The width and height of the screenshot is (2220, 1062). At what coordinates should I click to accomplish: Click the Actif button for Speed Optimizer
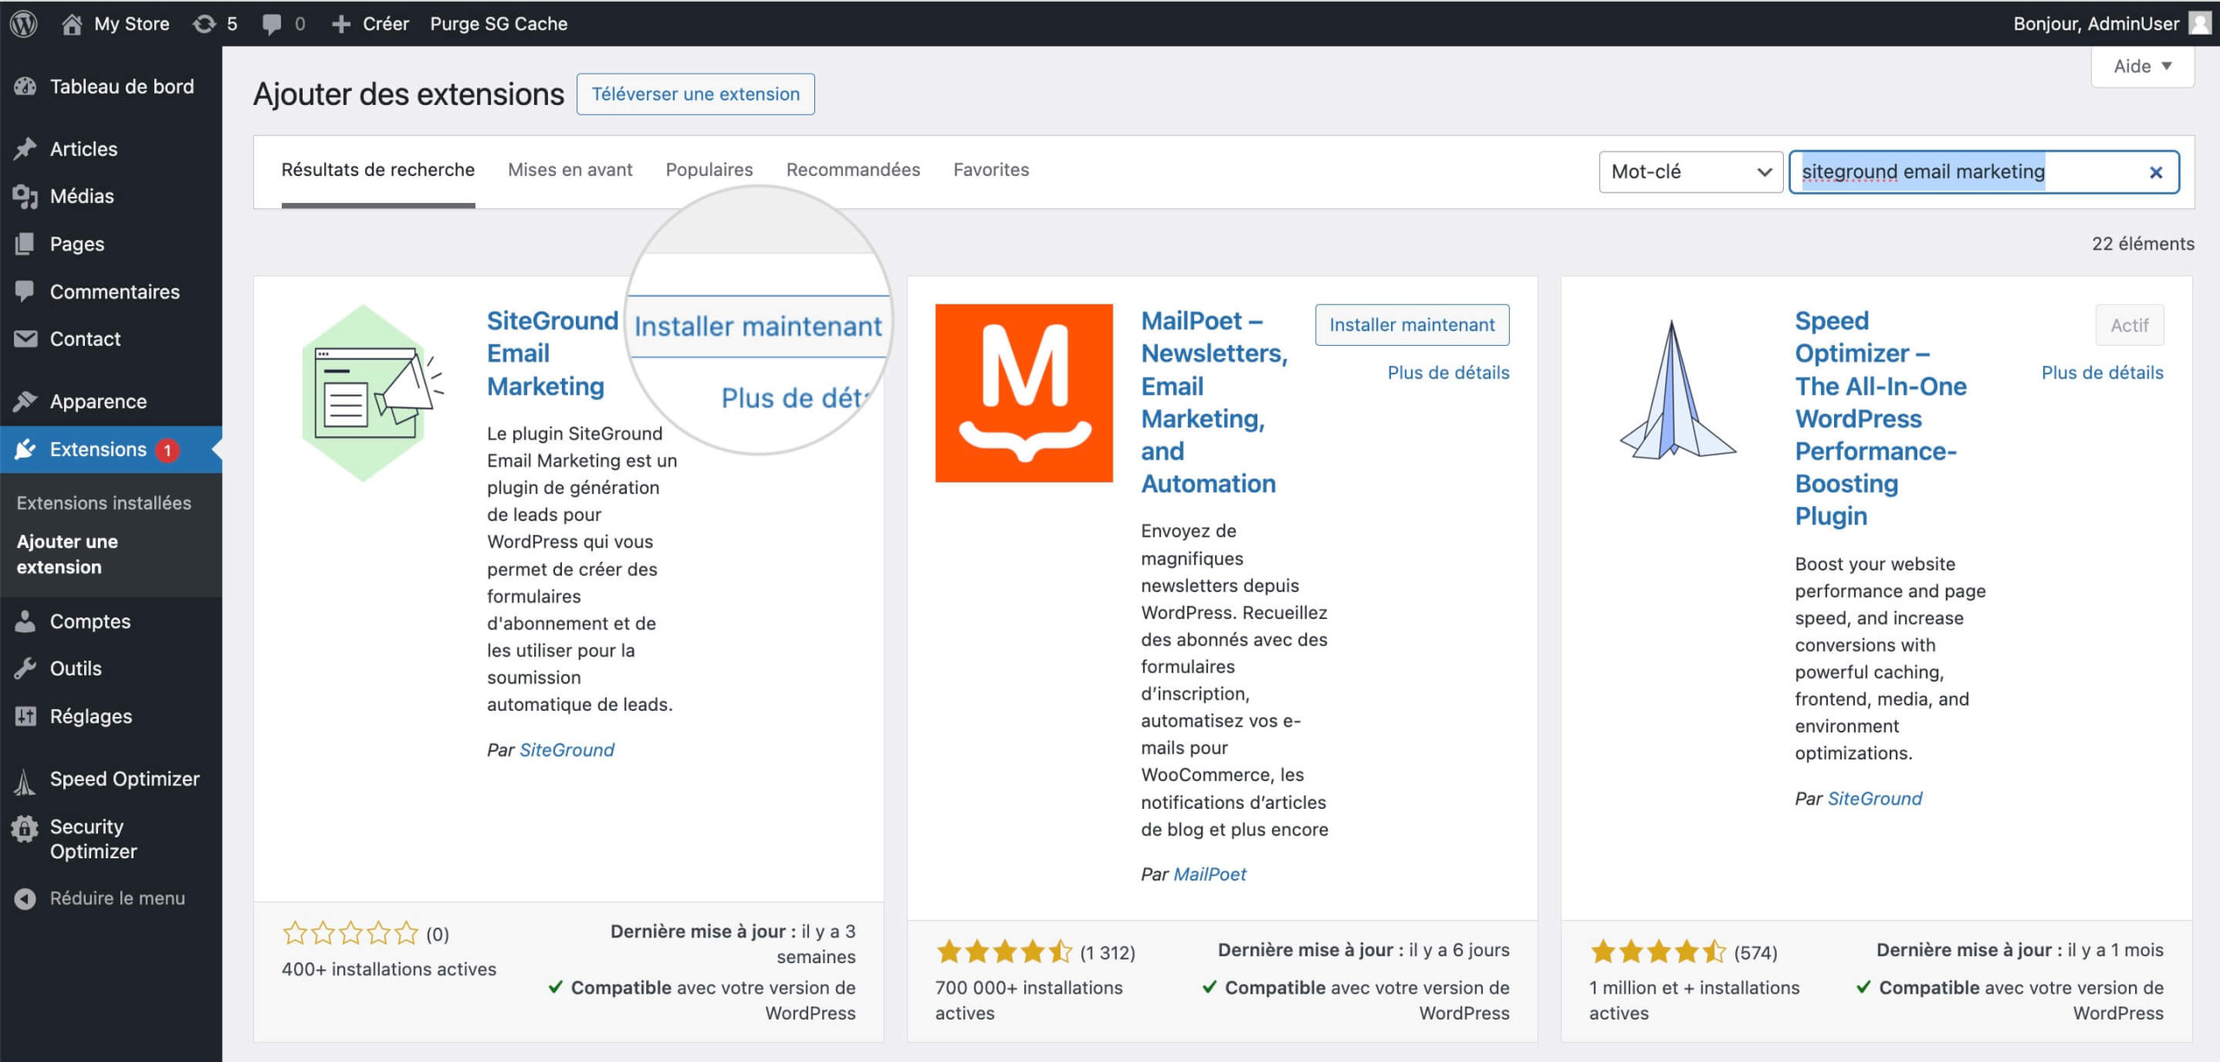coord(2129,325)
